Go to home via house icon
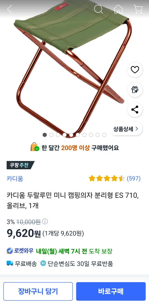Screen dimensions: 149x304 coord(118,9)
